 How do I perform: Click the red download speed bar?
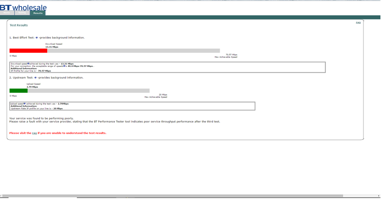[28, 51]
